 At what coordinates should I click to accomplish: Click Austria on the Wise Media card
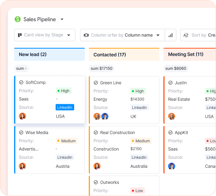[62, 166]
